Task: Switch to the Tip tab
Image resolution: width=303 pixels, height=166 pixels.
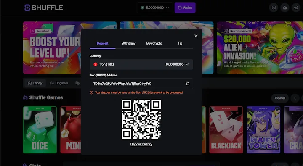Action: [x=180, y=43]
